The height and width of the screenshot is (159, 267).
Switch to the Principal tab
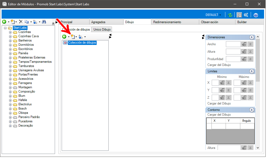click(74, 22)
